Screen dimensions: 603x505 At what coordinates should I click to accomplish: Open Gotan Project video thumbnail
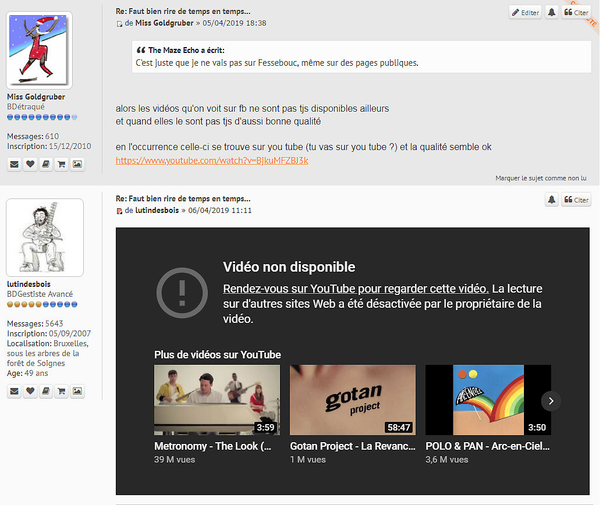(353, 400)
